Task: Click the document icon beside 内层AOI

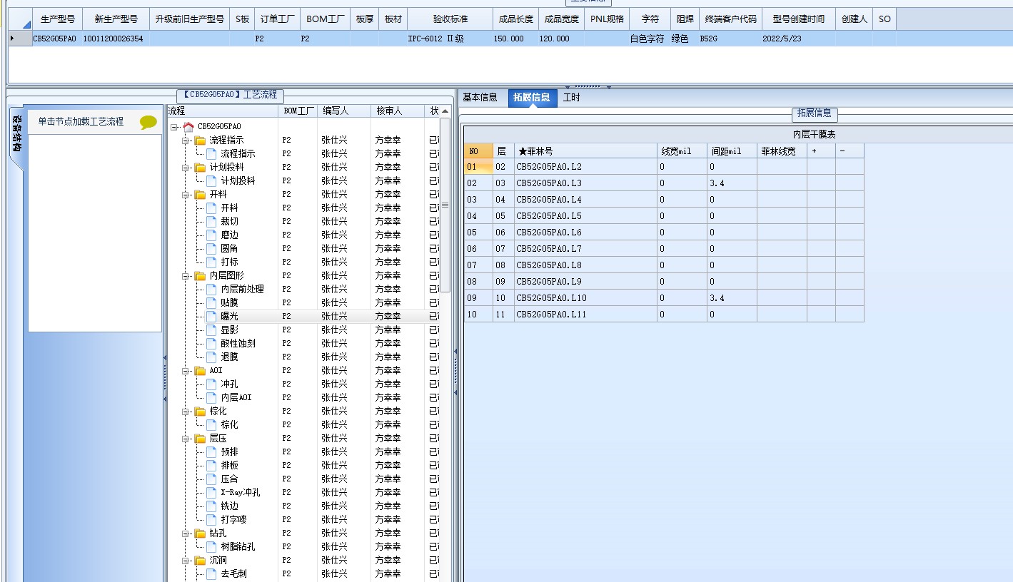Action: 211,397
